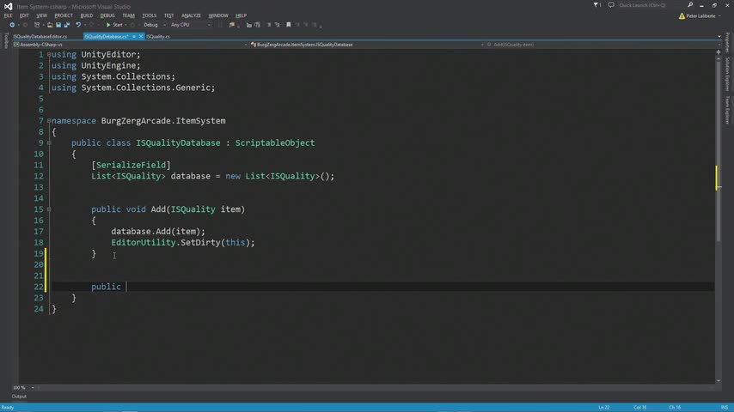Click the Open File folder icon
Image resolution: width=734 pixels, height=412 pixels.
(50, 25)
